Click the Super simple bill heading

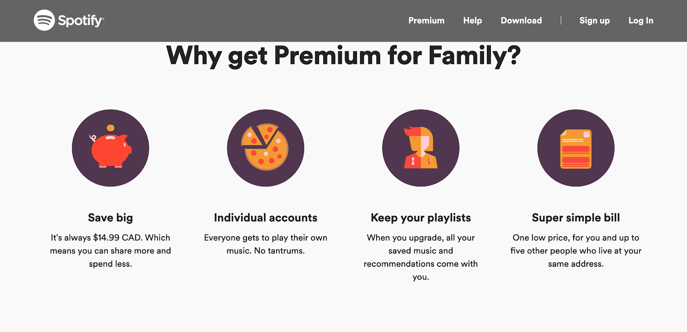click(x=576, y=218)
